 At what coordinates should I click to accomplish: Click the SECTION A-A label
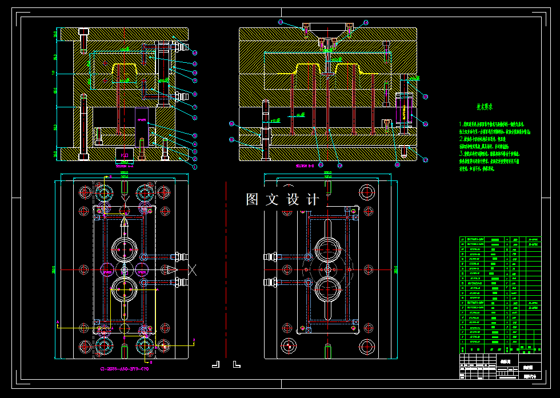(125, 166)
